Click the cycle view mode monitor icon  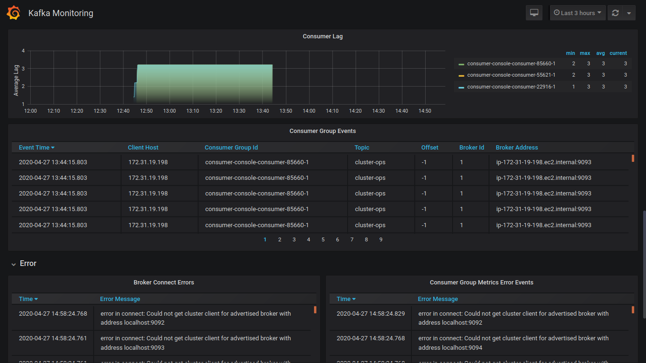click(534, 13)
